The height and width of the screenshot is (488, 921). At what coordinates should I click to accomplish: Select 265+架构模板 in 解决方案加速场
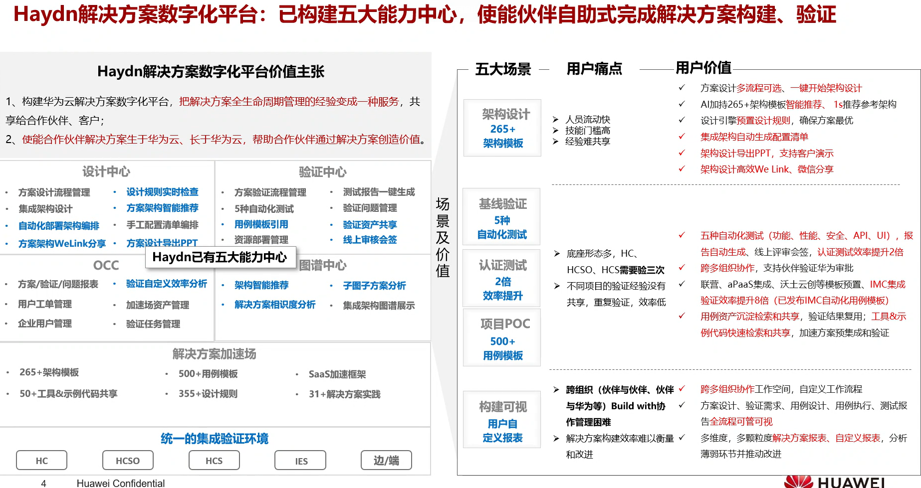(x=49, y=372)
